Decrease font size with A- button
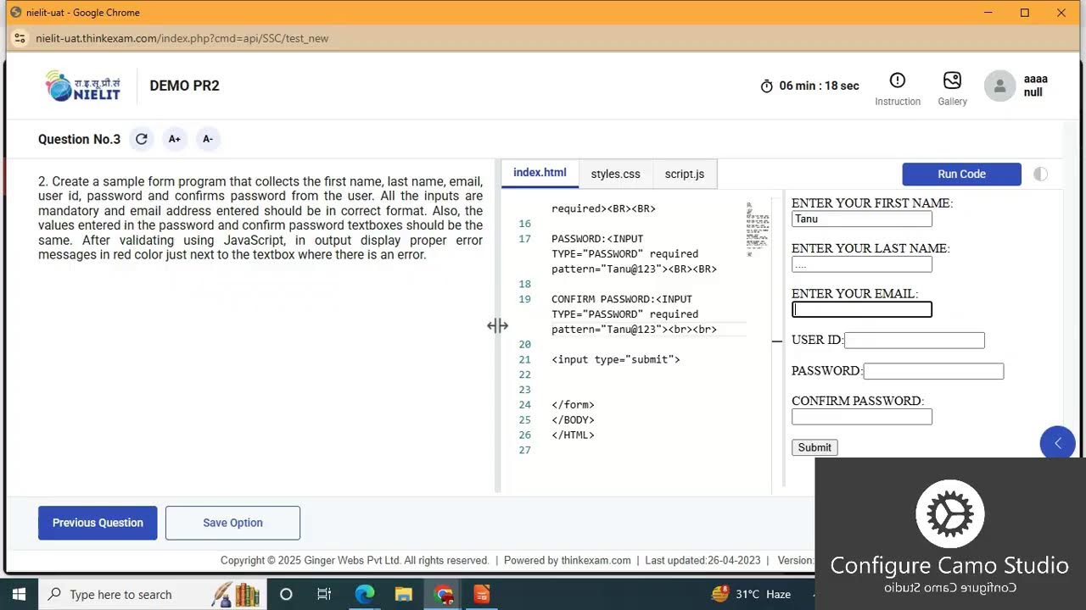This screenshot has width=1086, height=610. click(207, 139)
